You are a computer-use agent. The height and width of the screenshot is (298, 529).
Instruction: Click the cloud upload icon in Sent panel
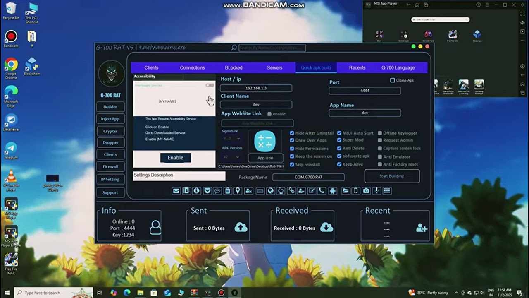coord(241,227)
